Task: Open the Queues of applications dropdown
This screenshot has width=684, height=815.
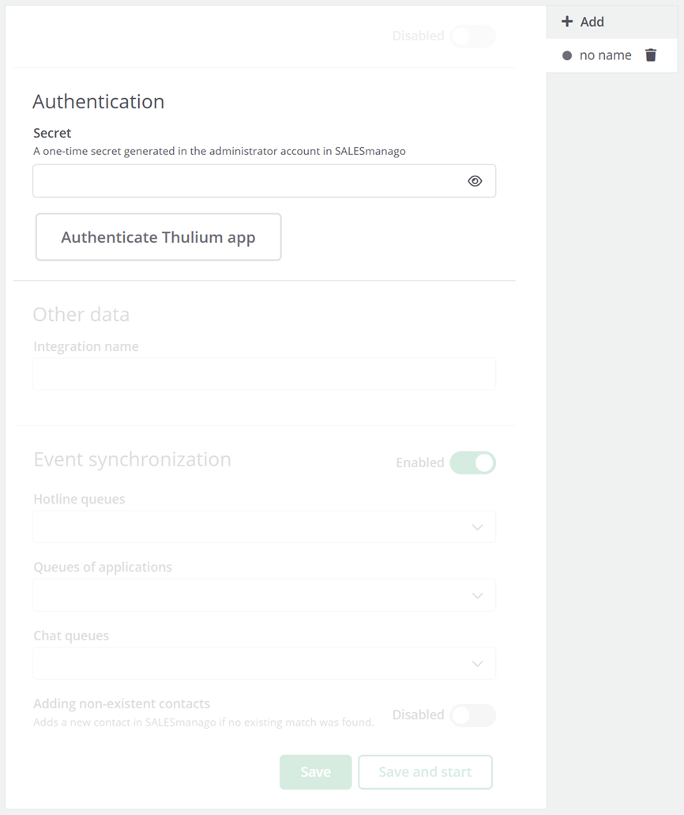Action: point(264,595)
